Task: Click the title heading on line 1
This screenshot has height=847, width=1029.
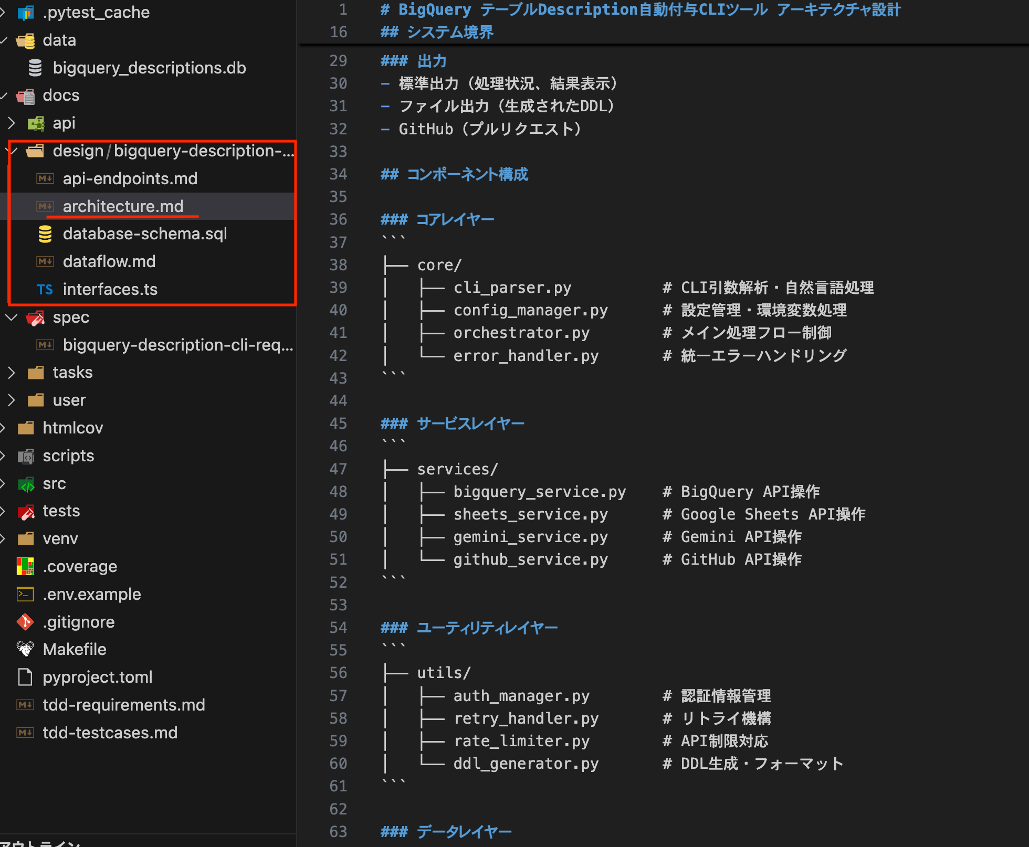Action: click(x=640, y=9)
